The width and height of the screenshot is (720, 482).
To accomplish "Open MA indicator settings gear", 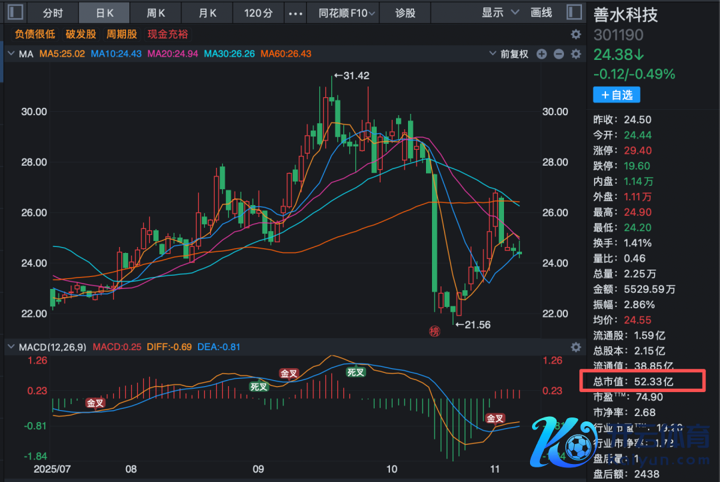I will [576, 54].
